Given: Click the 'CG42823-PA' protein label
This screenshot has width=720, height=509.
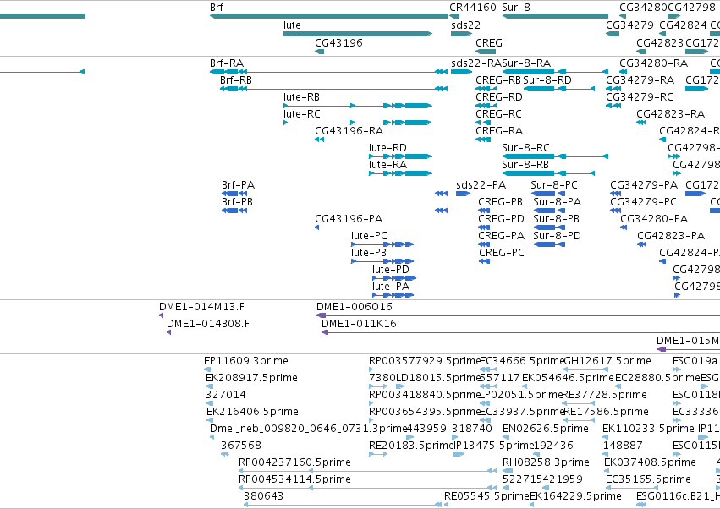Looking at the screenshot, I should pos(671,236).
